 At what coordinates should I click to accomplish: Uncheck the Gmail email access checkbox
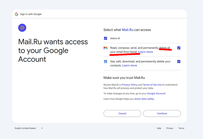click(x=179, y=48)
